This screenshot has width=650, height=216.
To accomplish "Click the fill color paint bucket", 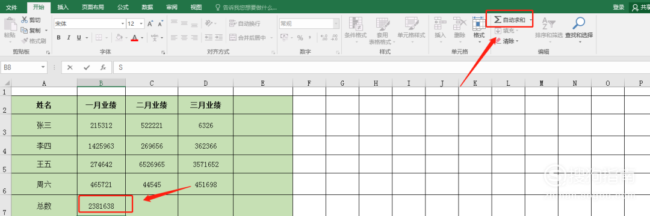I will tap(119, 38).
